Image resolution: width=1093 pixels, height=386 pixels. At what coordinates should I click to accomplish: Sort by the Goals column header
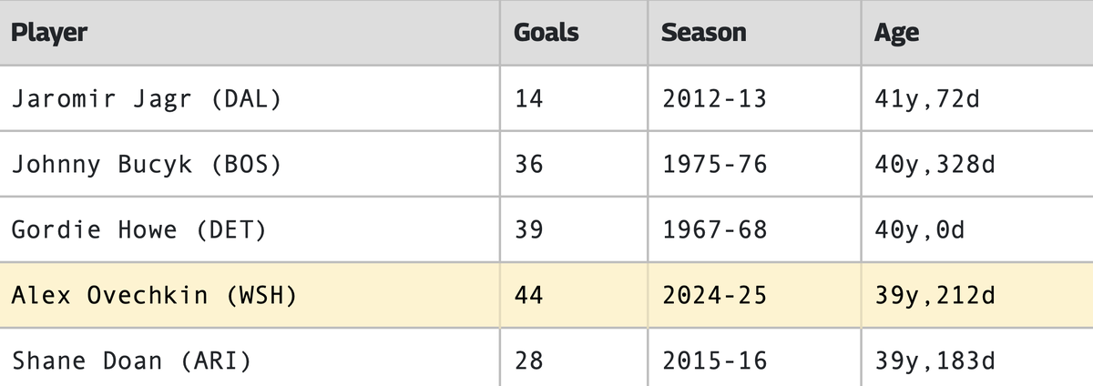pyautogui.click(x=546, y=33)
